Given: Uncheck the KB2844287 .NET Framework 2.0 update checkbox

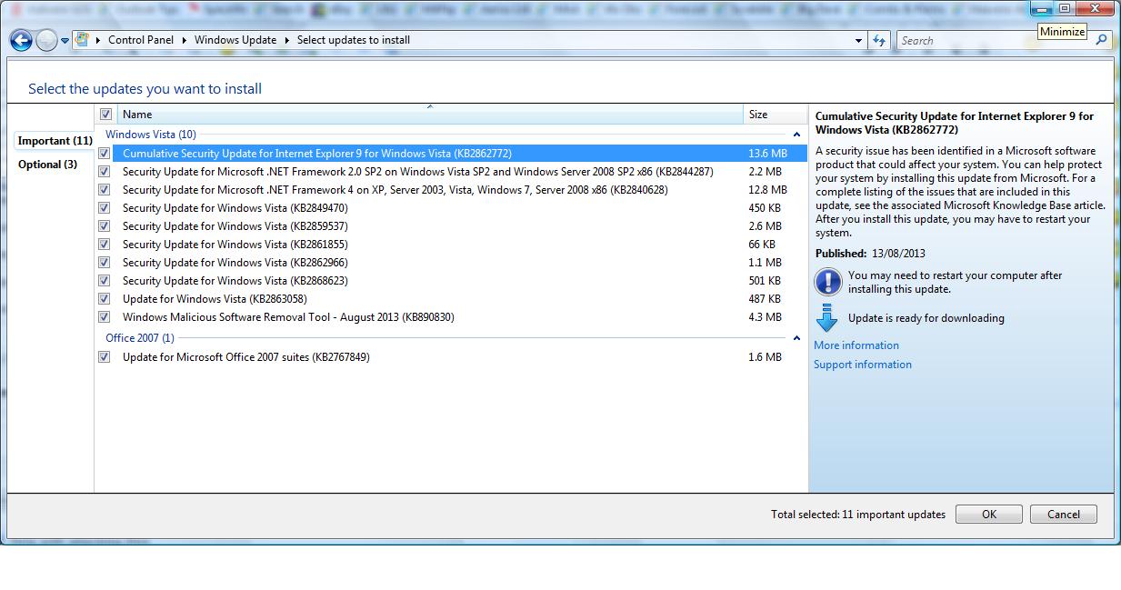Looking at the screenshot, I should [x=104, y=172].
